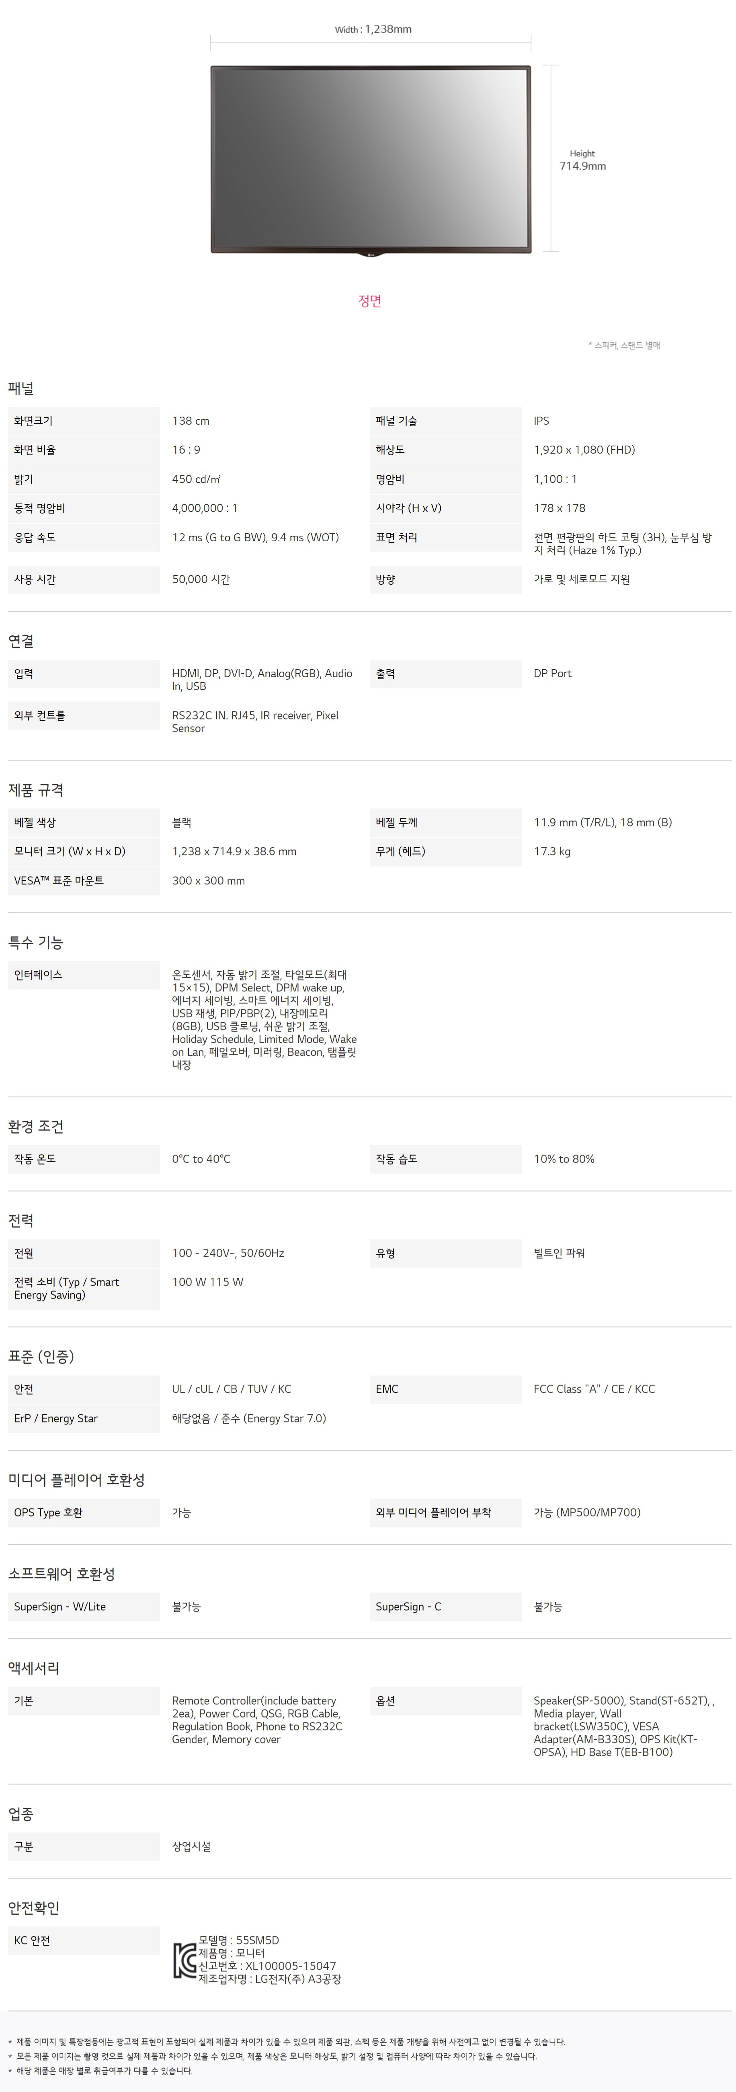Click the 스피커, 스탠드 별매 note
The height and width of the screenshot is (2092, 736).
pos(624,345)
